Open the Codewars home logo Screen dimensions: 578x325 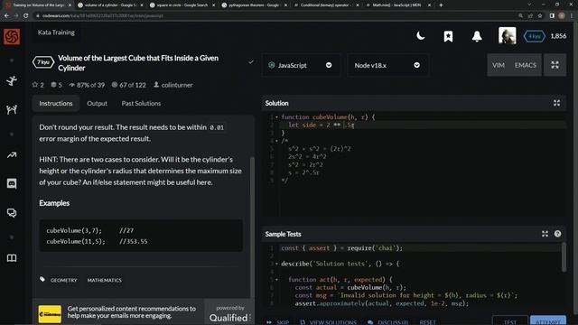pyautogui.click(x=12, y=36)
